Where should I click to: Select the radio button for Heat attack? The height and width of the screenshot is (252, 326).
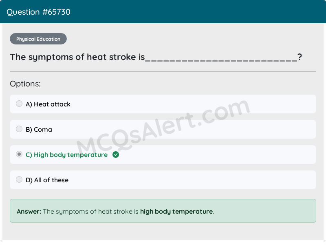pos(19,104)
